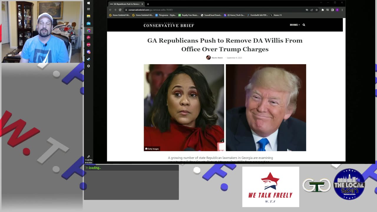Click the September 4, 2023 date

(x=234, y=58)
